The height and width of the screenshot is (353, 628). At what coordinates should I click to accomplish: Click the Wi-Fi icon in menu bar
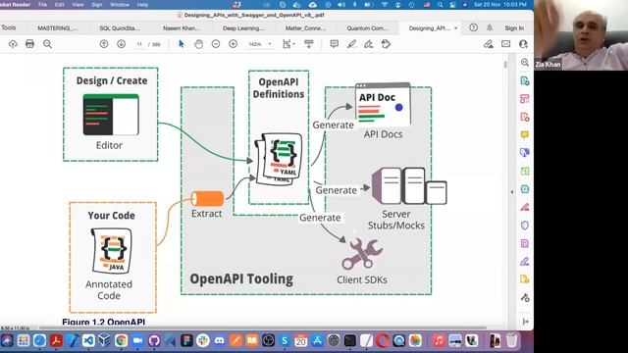[385, 5]
